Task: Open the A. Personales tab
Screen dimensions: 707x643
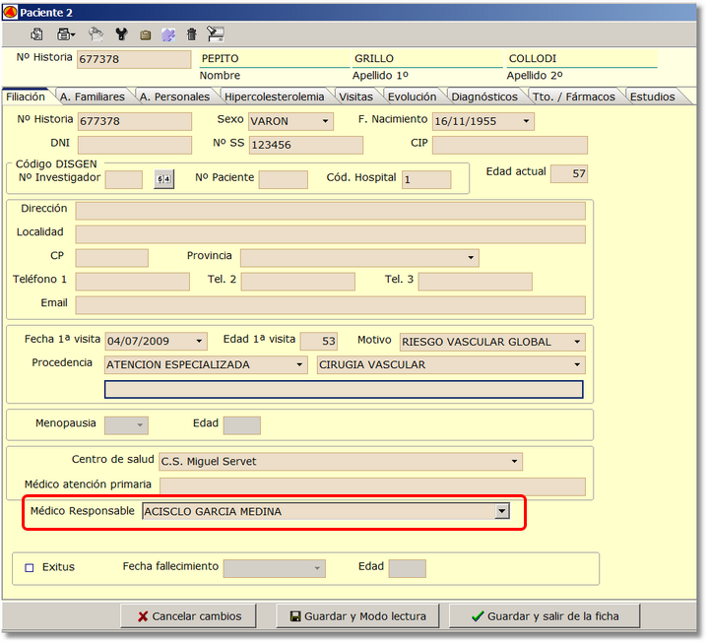Action: pos(174,96)
